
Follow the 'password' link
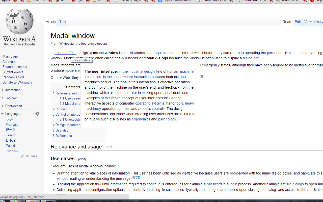[x=214, y=184]
